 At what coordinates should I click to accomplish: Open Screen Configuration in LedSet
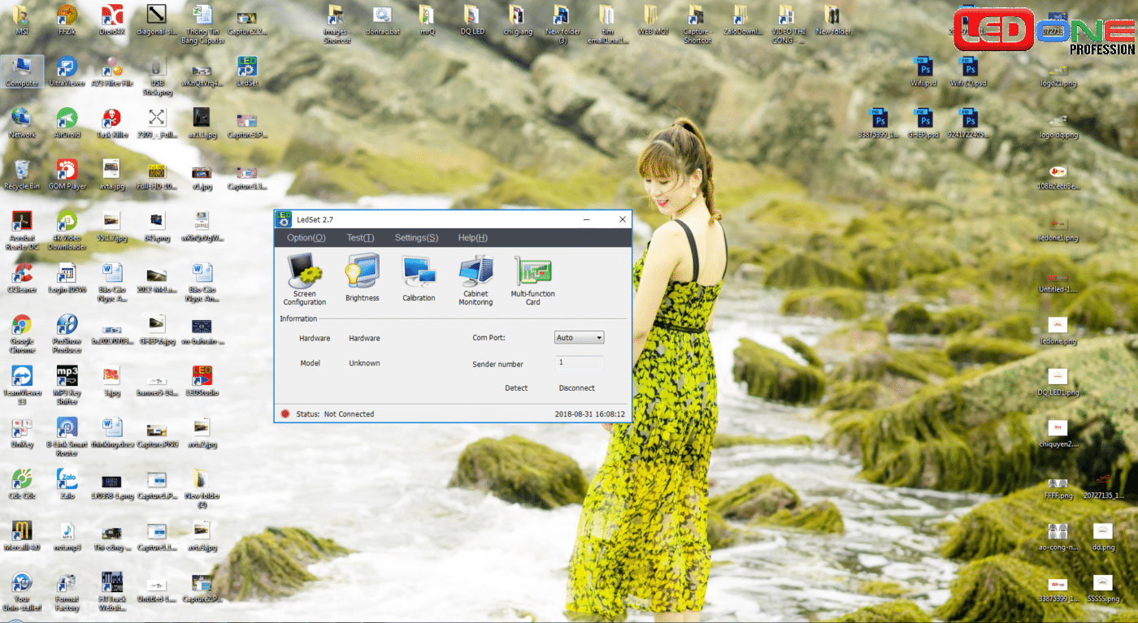tap(305, 280)
